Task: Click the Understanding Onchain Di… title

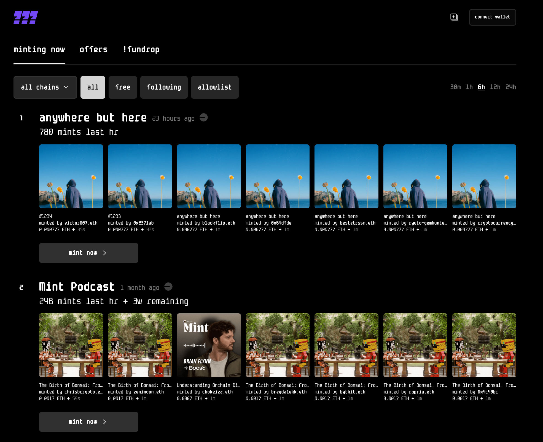Action: 209,385
